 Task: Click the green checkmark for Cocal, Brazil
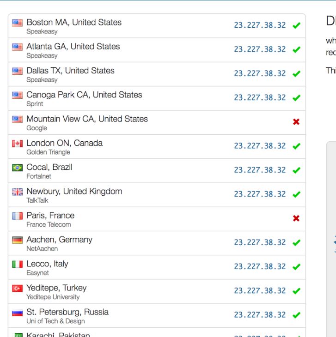coord(296,170)
